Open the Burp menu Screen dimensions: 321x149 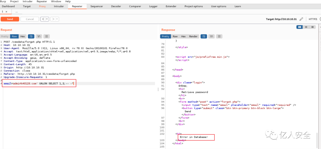pos(3,1)
